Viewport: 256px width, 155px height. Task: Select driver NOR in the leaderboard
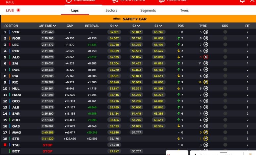point(16,38)
